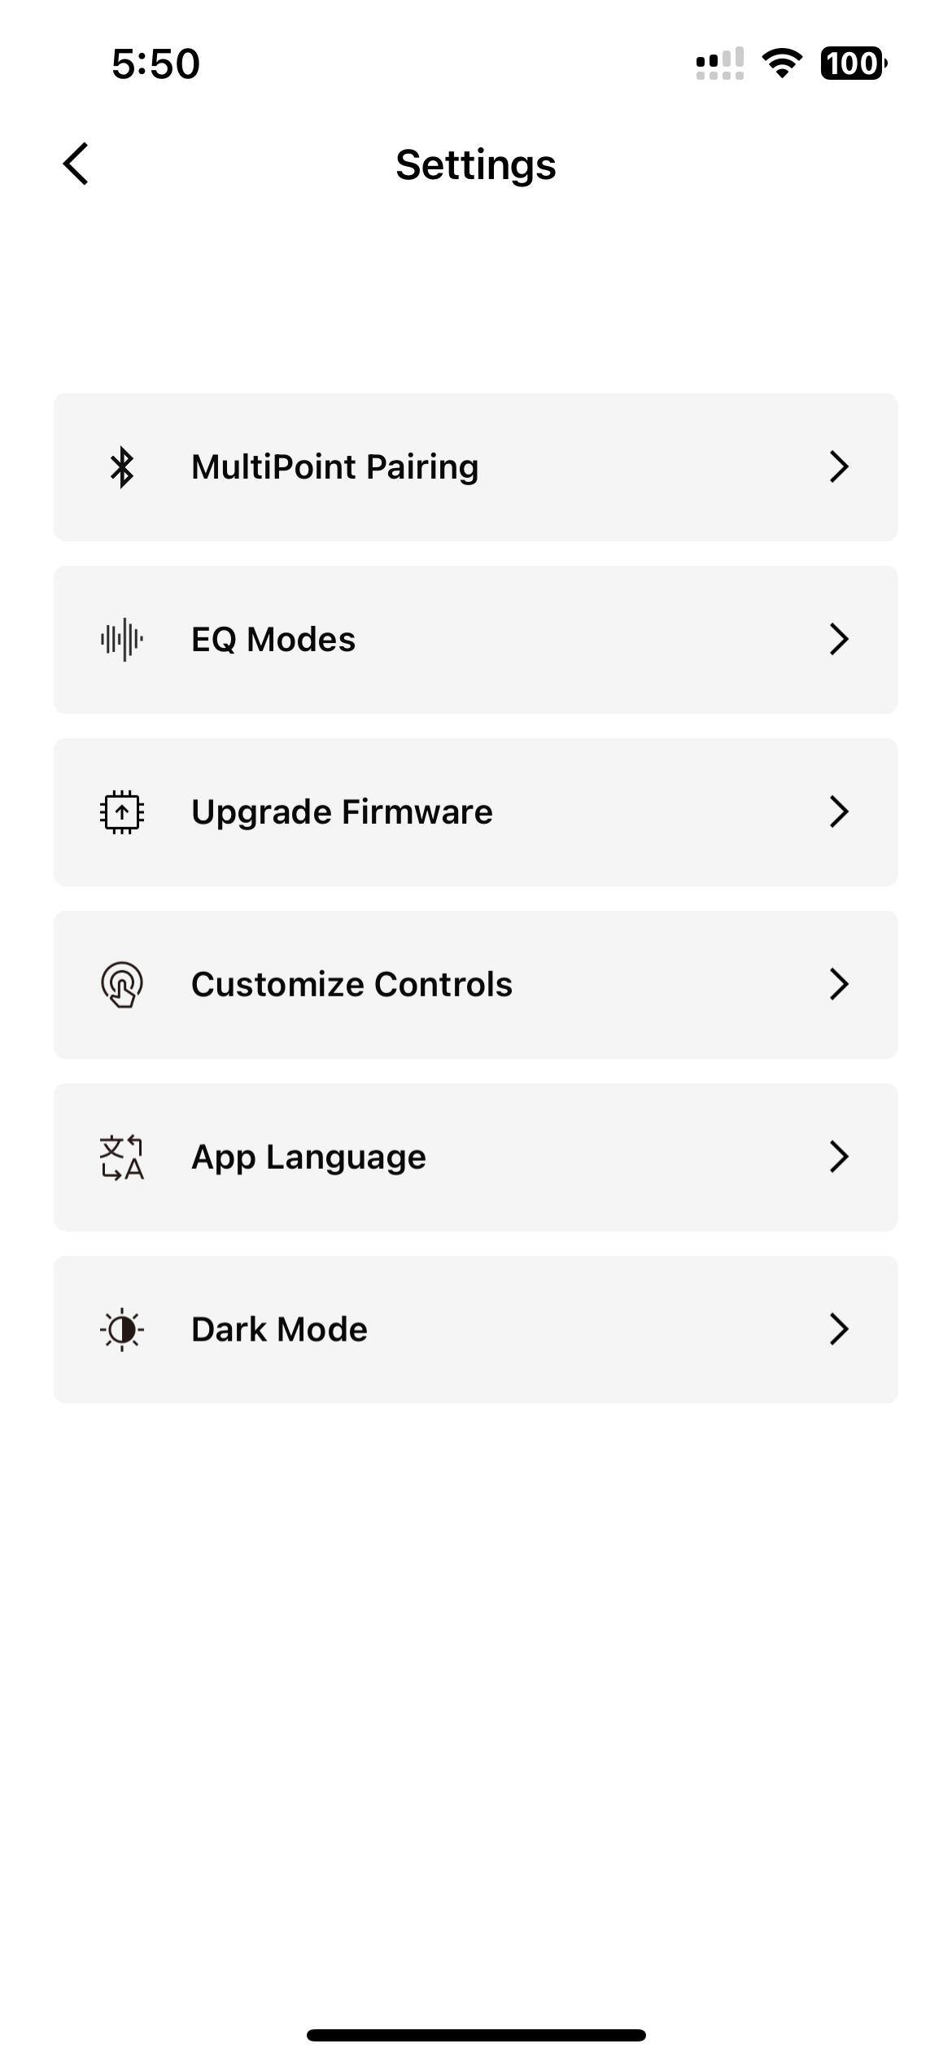The width and height of the screenshot is (952, 2061).
Task: Tap the back arrow icon
Action: (x=76, y=164)
